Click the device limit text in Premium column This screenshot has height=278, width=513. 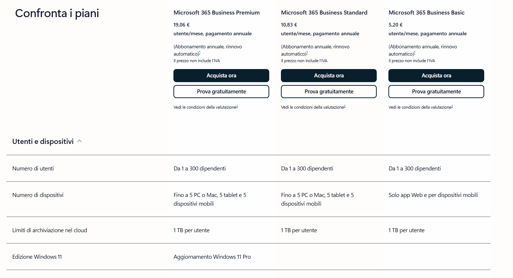coord(210,200)
